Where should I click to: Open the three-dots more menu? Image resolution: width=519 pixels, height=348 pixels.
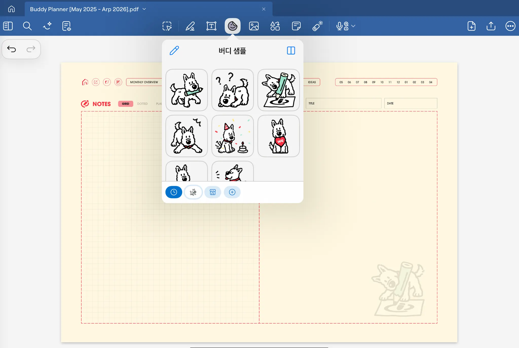[x=510, y=26]
